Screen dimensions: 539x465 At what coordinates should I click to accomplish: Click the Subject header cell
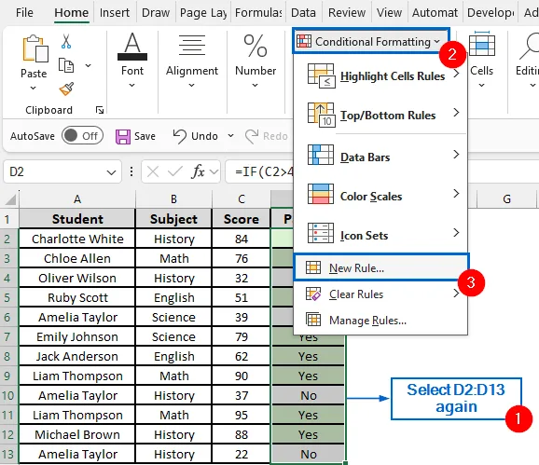(173, 219)
